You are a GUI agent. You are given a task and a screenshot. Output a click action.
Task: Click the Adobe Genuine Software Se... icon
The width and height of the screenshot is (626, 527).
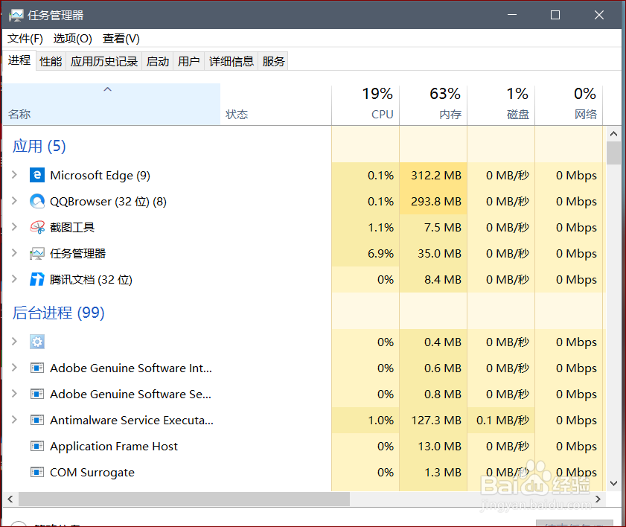tap(37, 394)
